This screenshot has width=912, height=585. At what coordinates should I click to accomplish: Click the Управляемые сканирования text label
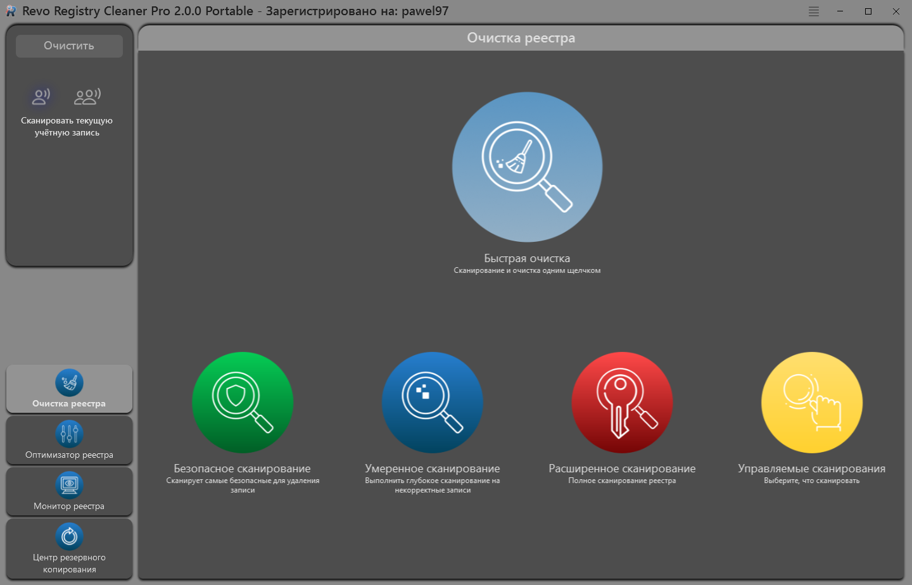point(811,469)
